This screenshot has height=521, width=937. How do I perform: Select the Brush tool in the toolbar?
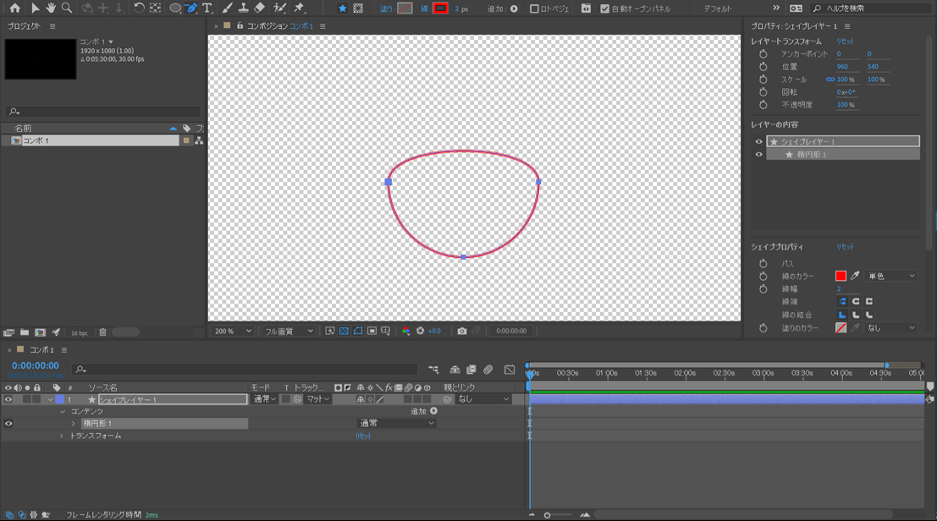click(x=227, y=8)
